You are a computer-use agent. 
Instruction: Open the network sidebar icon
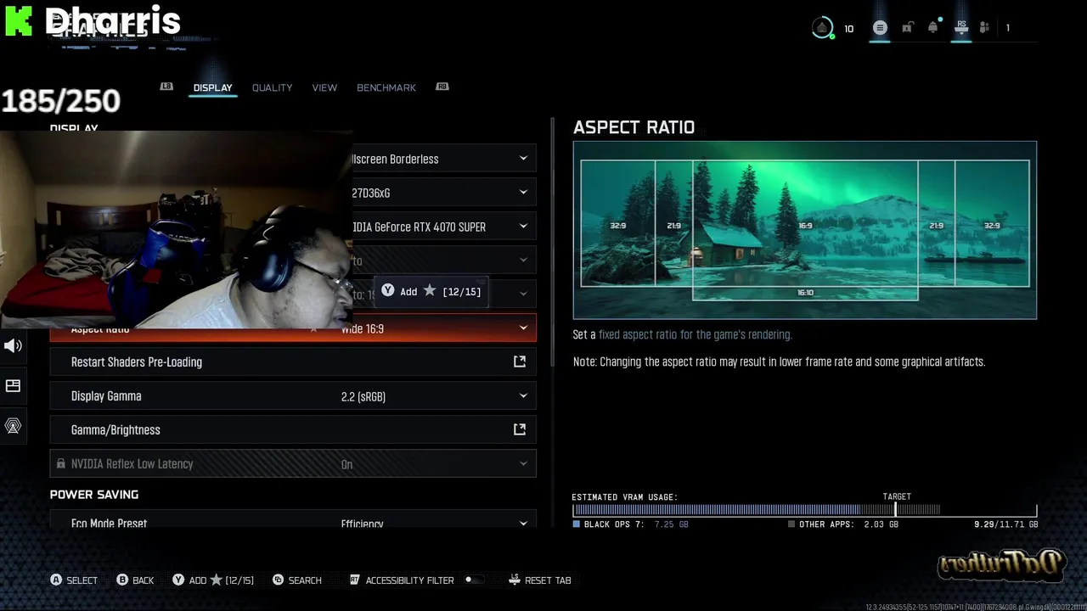click(13, 426)
